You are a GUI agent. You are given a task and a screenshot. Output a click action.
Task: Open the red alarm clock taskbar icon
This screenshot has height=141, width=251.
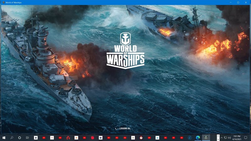(141, 138)
